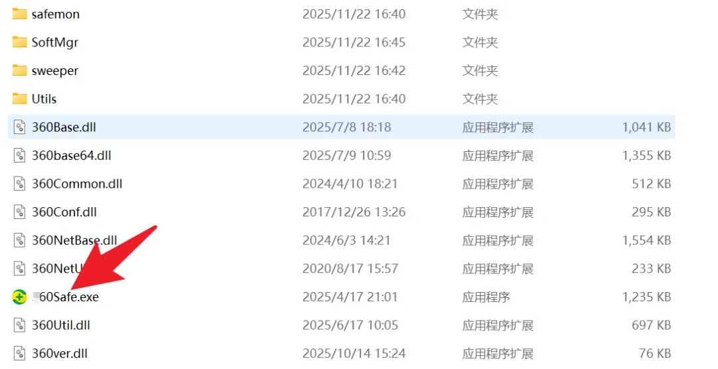718x369 pixels.
Task: Select the 2017/12/26 13:26 date cell
Action: click(x=354, y=212)
